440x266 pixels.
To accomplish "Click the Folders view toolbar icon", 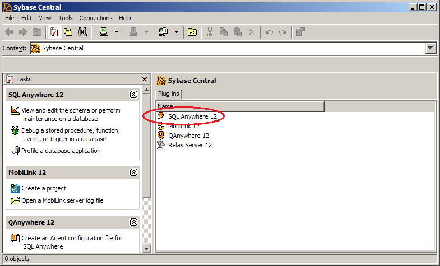I will pyautogui.click(x=68, y=32).
